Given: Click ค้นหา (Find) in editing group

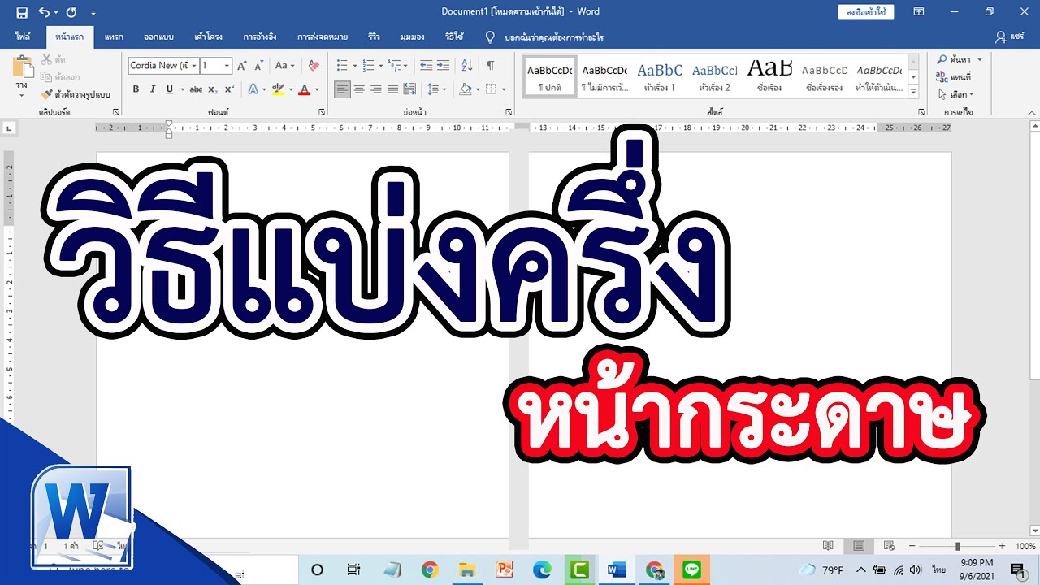Looking at the screenshot, I should click(960, 60).
